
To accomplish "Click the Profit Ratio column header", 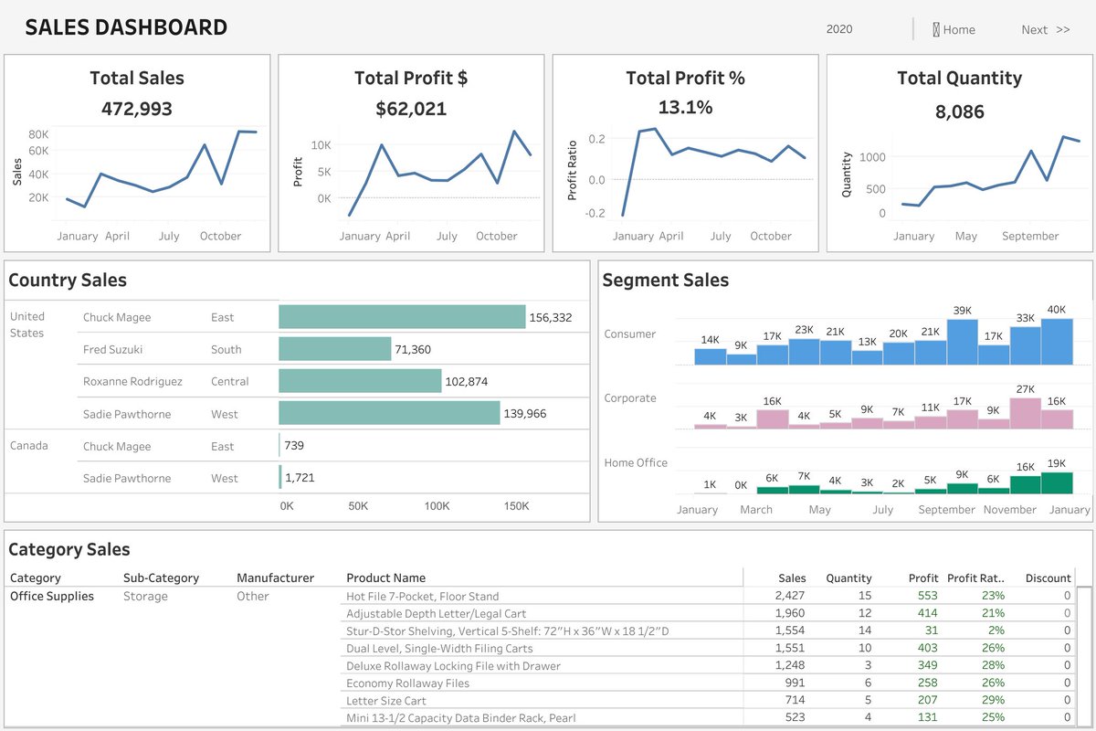I will pyautogui.click(x=976, y=577).
